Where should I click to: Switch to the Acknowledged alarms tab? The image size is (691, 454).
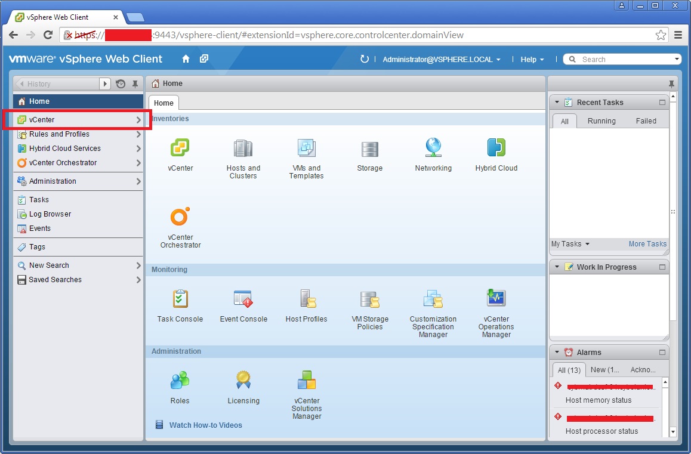click(643, 370)
